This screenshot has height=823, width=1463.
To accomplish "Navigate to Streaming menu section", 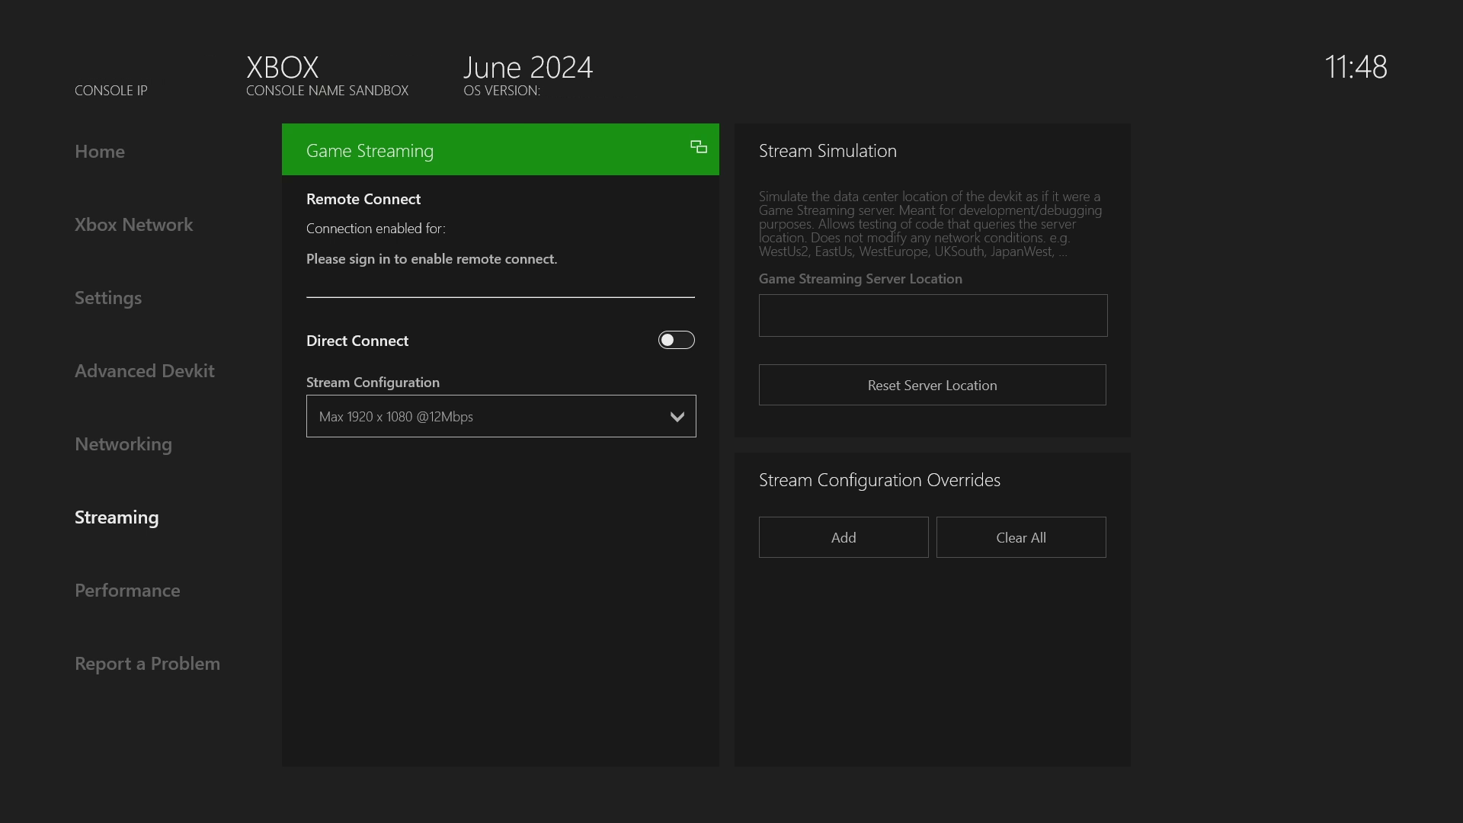I will pos(117,517).
